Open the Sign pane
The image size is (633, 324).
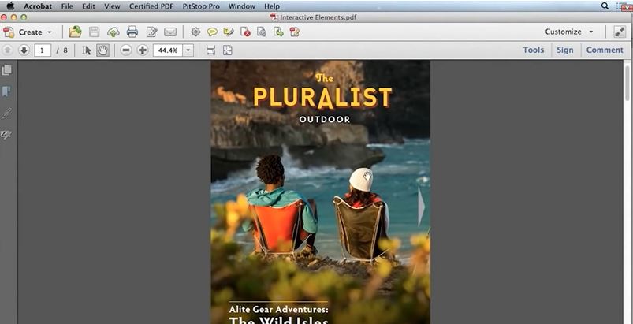[564, 50]
